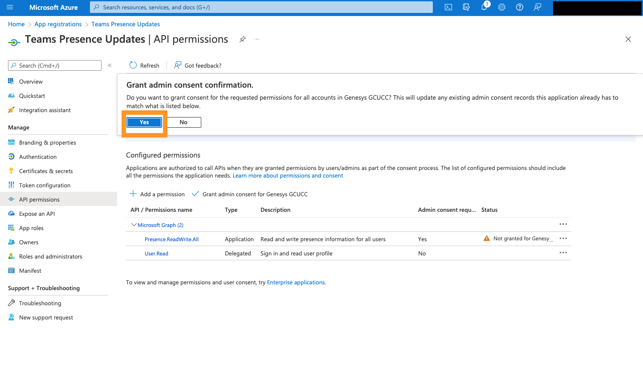Click into the sidebar Search field

[54, 65]
